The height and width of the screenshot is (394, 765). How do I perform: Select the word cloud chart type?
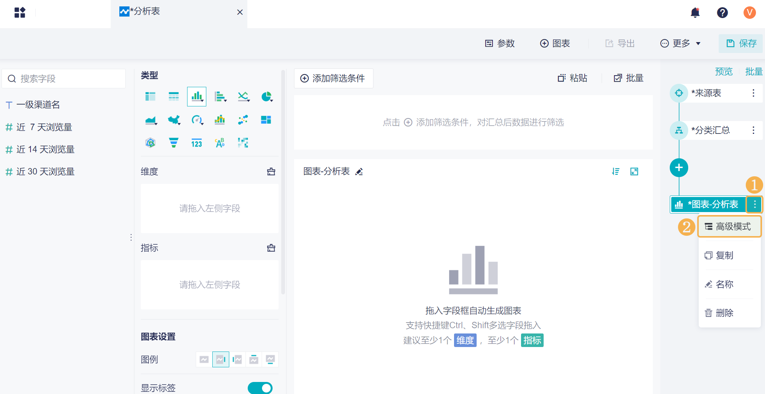click(220, 143)
